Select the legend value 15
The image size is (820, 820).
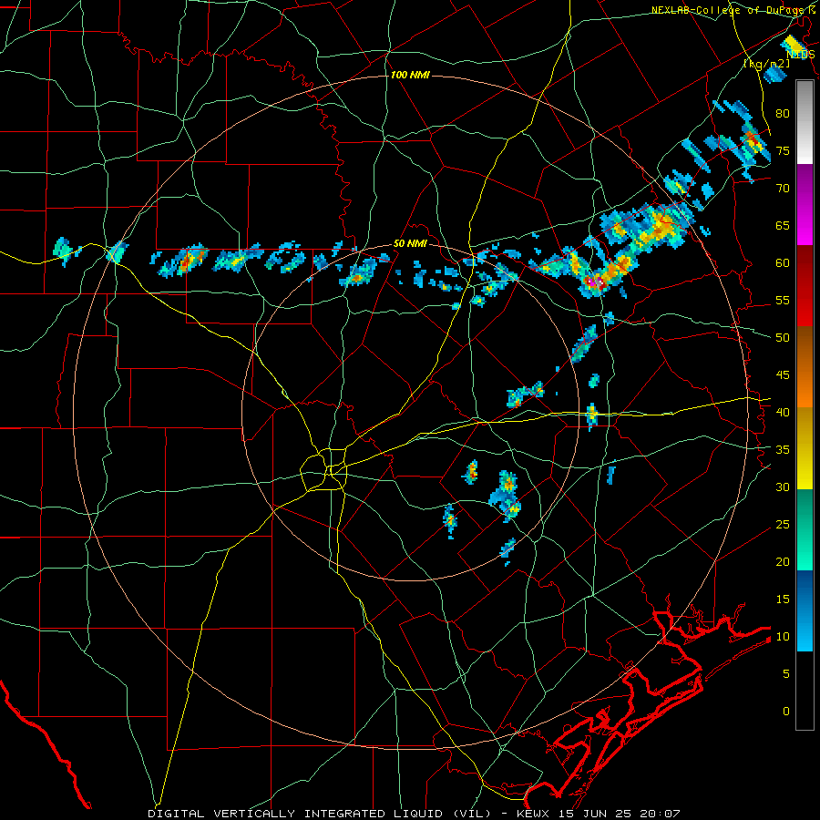[x=783, y=600]
